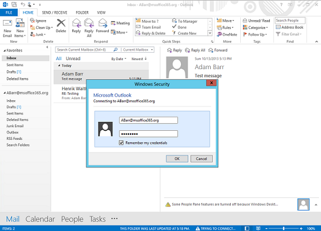Select the Done quick step
This screenshot has width=321, height=231.
coord(180,27)
